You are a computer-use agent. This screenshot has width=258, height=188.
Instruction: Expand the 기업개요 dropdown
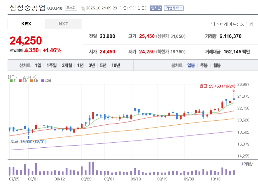(x=174, y=8)
